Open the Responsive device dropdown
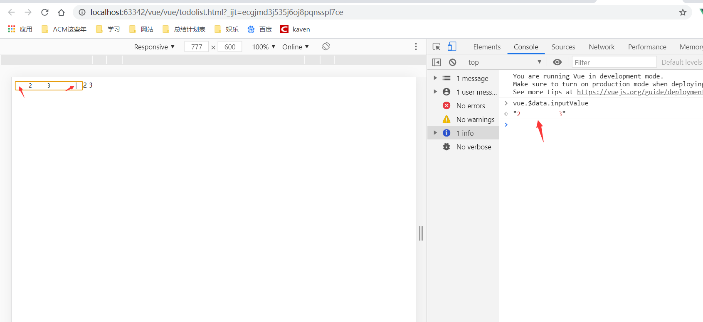 (154, 47)
